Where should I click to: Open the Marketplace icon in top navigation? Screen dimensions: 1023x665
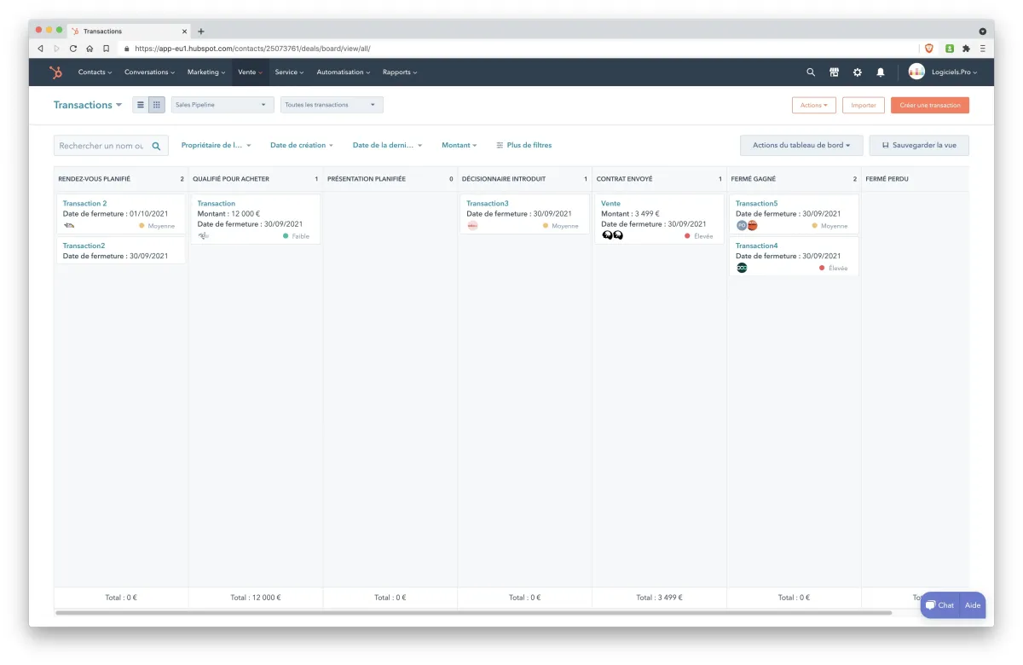[x=834, y=72]
